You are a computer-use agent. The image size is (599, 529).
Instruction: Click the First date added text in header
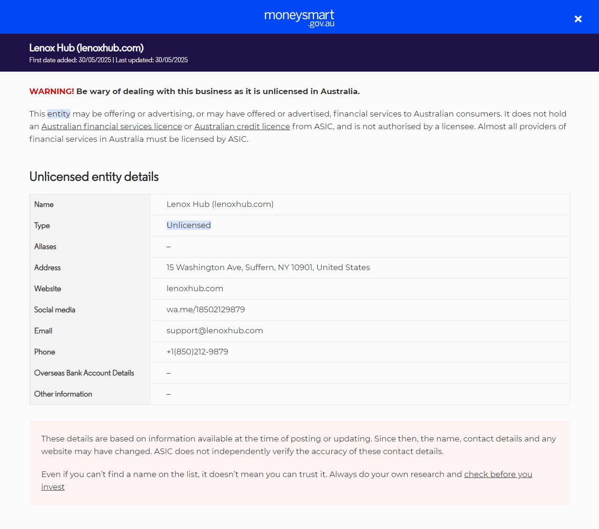pyautogui.click(x=70, y=60)
